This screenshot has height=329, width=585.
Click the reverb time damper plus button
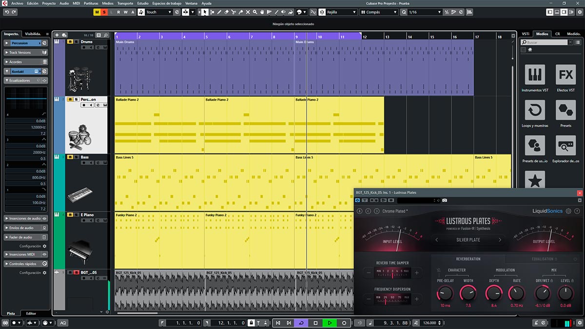pyautogui.click(x=416, y=273)
